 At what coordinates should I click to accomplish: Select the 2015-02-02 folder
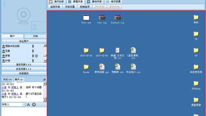86,52
